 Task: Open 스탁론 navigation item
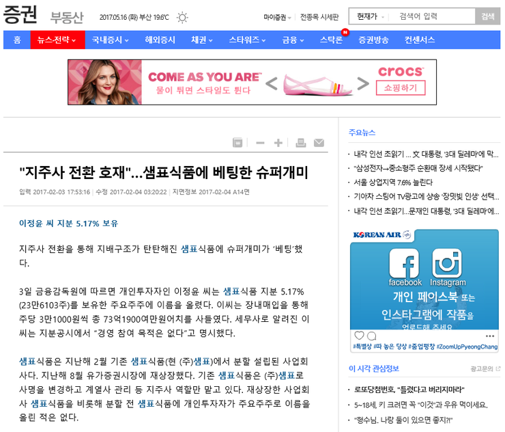click(331, 40)
